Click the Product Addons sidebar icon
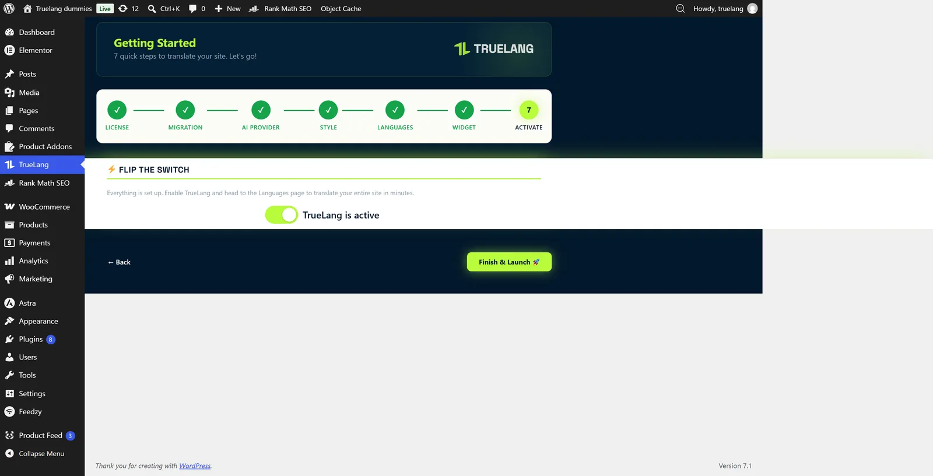The height and width of the screenshot is (476, 933). coord(9,146)
